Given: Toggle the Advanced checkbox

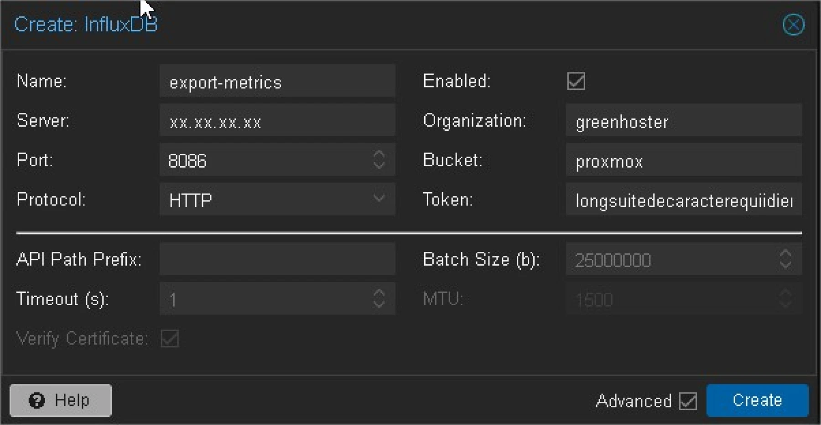Looking at the screenshot, I should pyautogui.click(x=688, y=401).
